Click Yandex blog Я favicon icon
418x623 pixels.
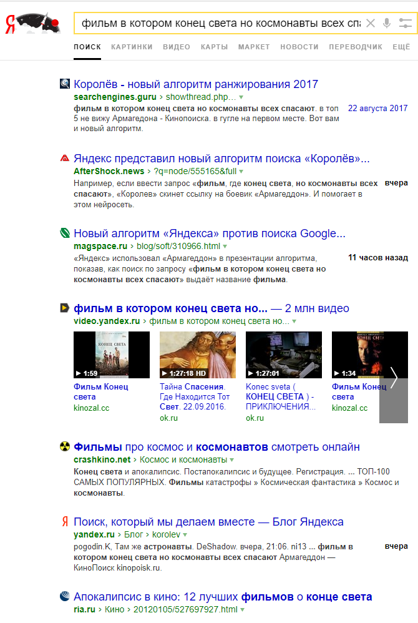(x=65, y=521)
